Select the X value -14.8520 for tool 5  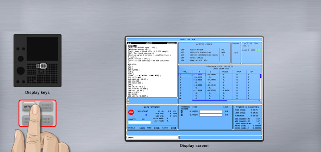tap(198, 85)
